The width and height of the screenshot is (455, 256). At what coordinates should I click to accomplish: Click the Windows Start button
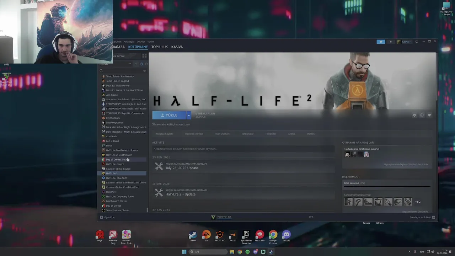point(184,252)
